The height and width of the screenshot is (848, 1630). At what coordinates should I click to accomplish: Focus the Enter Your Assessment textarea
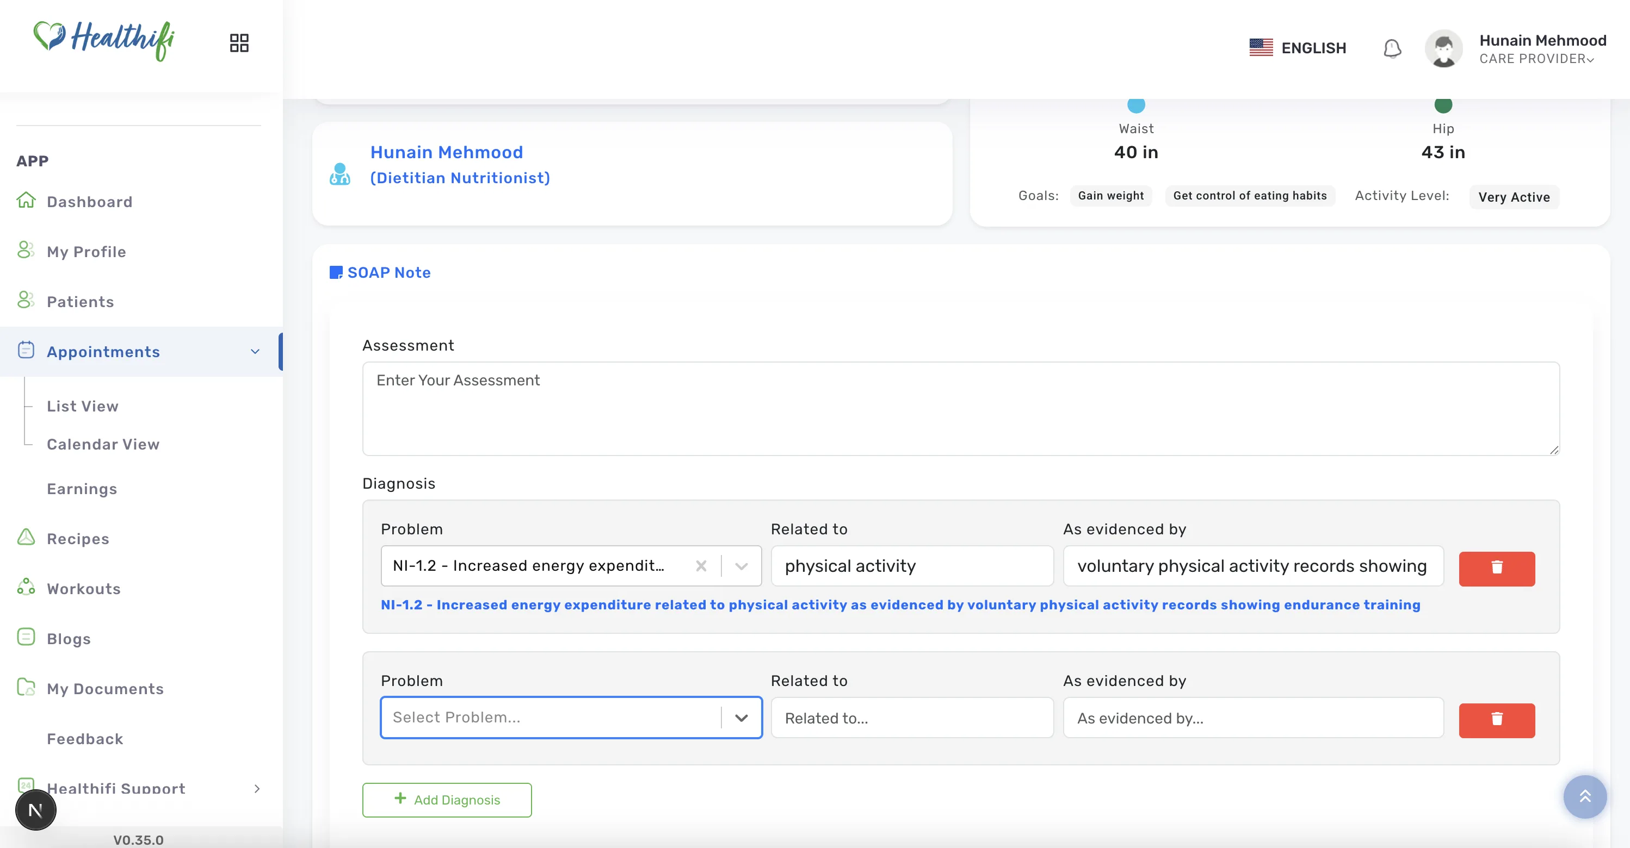pyautogui.click(x=961, y=408)
